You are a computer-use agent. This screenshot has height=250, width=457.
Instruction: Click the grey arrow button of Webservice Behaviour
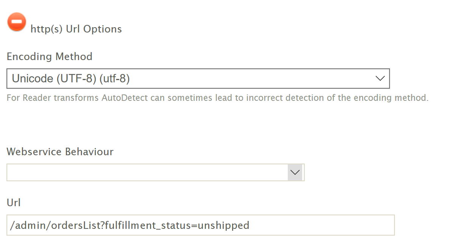[x=295, y=172]
